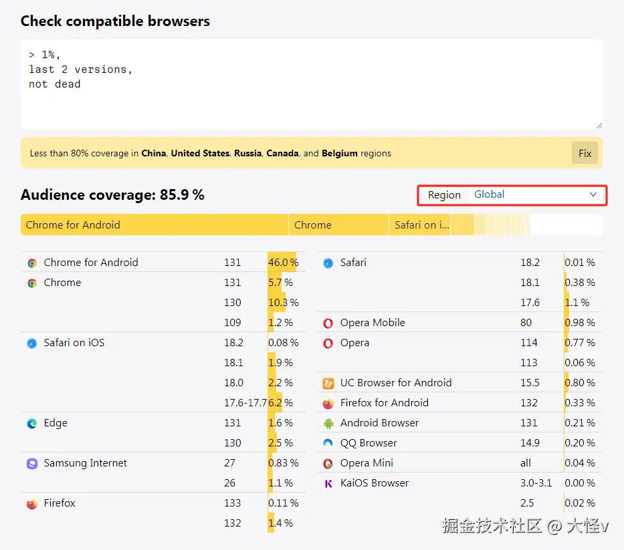624x550 pixels.
Task: Click the KaiOS Browser name text
Action: (x=375, y=483)
